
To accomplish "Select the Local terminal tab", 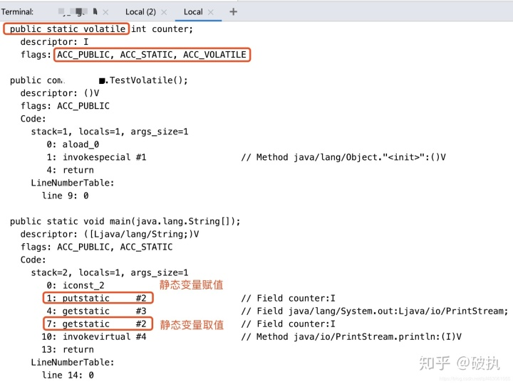I will [193, 12].
